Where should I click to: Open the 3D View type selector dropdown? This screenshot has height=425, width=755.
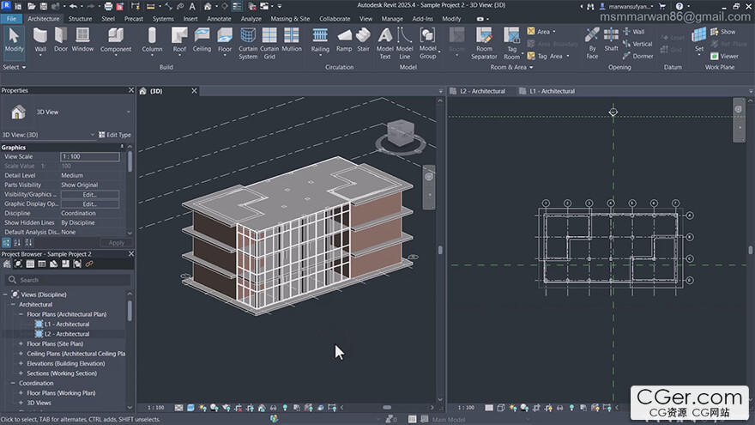129,112
